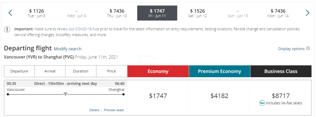This screenshot has height=117, width=316.
Task: Select Sat Jun 12 fare $1526
Action: (197, 13)
